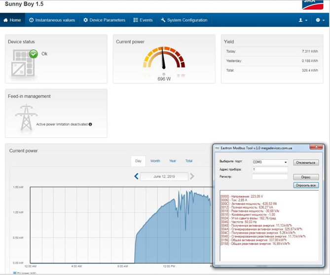330x275 pixels.
Task: Switch chart to Month tab
Action: (155, 161)
